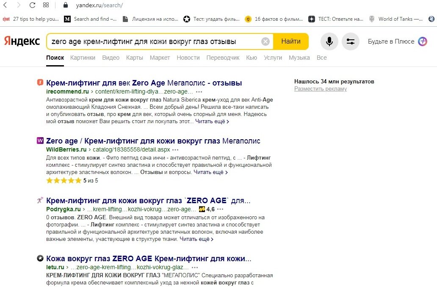
Task: Open search settings sliders icon
Action: [350, 41]
